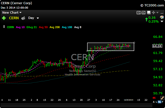This screenshot has height=108, width=165.
Task: Click the yellow CERN ticker symbol
Action: (14, 18)
